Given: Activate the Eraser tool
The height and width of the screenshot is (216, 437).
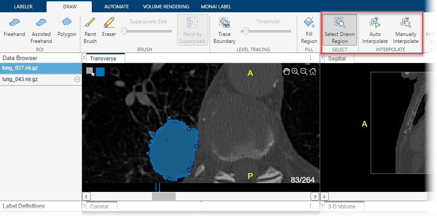Looking at the screenshot, I should [108, 27].
